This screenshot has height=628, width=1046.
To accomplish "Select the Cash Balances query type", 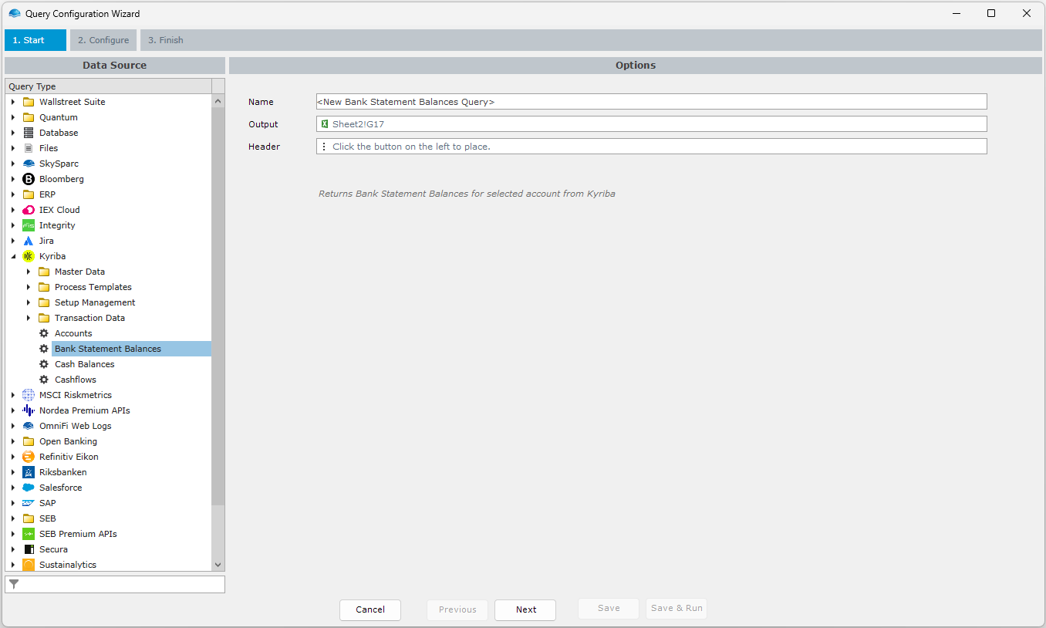I will click(x=85, y=364).
